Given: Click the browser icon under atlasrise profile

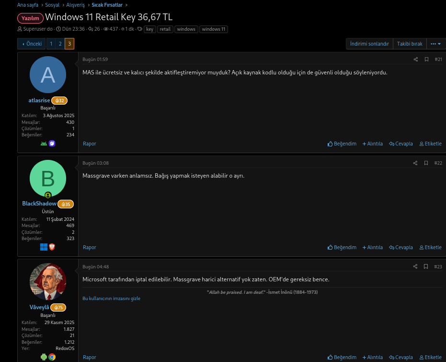Looking at the screenshot, I should click(x=52, y=144).
